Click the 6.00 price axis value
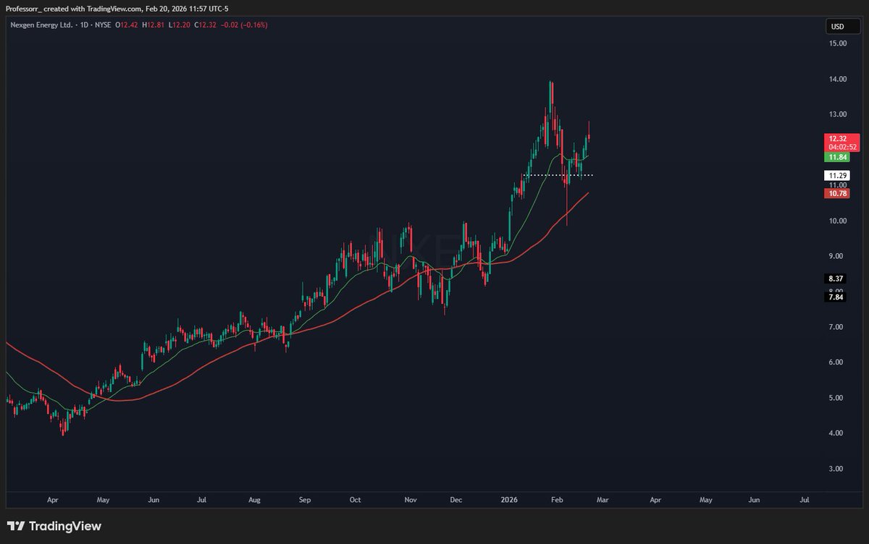Screen dimensions: 869x544 click(x=837, y=362)
